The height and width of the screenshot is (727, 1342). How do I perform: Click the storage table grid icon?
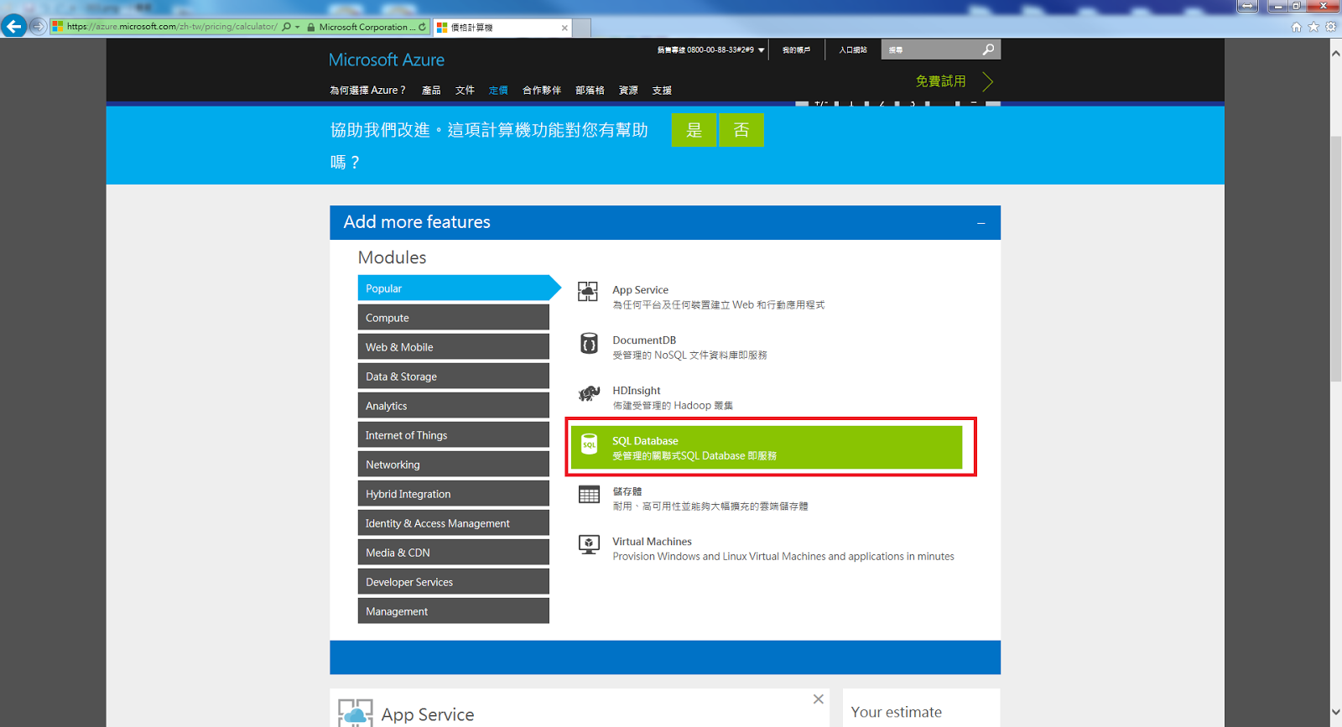589,495
